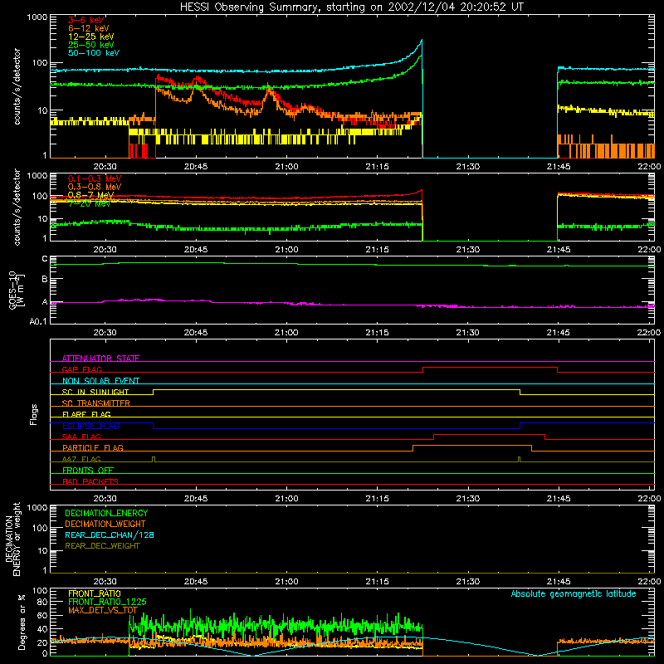The image size is (664, 664).
Task: Click the raised segment of the SAA_FLAG line
Action: (x=489, y=434)
